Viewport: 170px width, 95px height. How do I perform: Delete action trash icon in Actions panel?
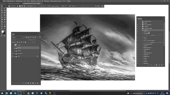click(x=162, y=65)
